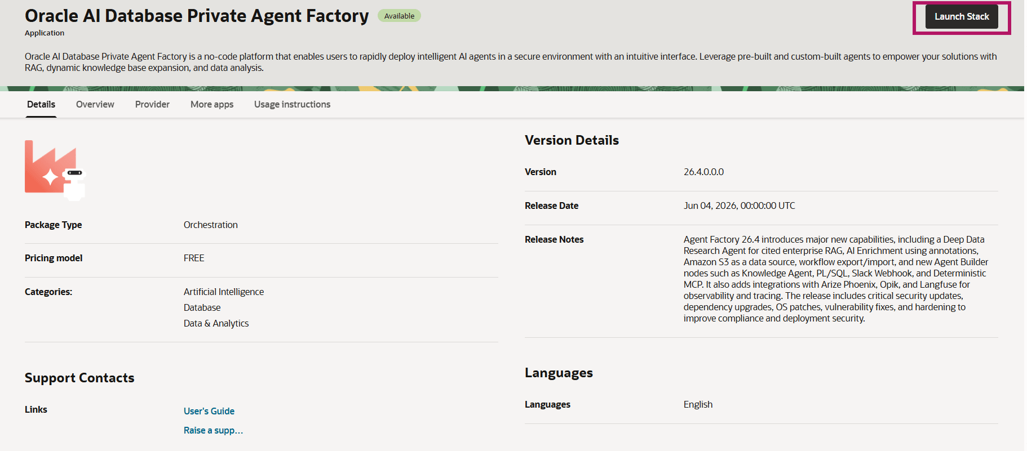Click the Support Contacts heading
This screenshot has height=451, width=1027.
(x=79, y=378)
